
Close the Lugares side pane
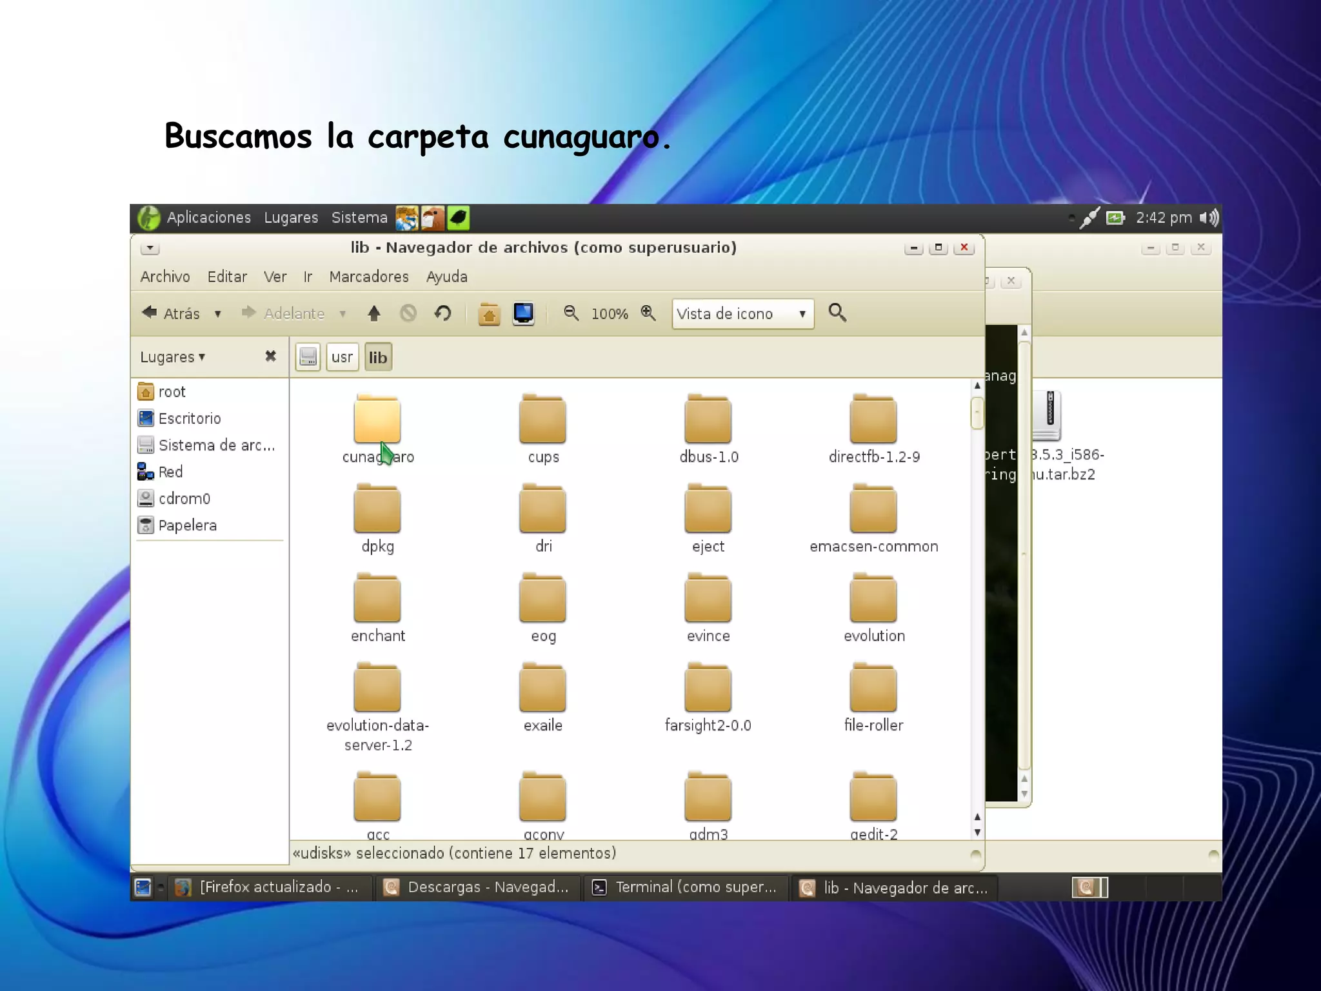coord(270,356)
